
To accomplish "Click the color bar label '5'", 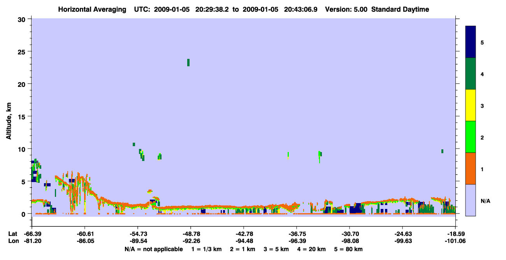I will coord(482,42).
